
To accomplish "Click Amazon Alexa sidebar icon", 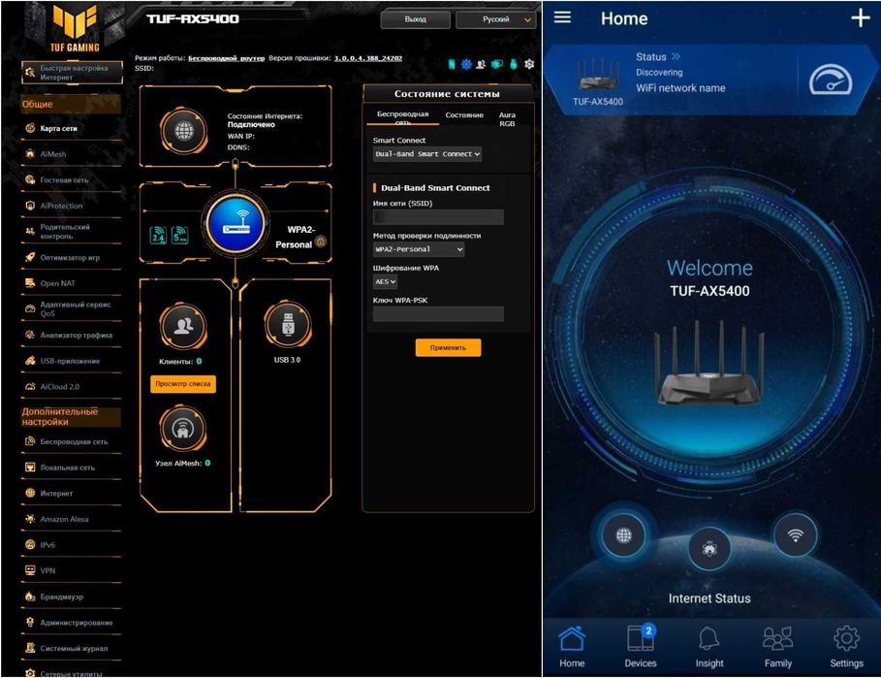I will tap(30, 519).
